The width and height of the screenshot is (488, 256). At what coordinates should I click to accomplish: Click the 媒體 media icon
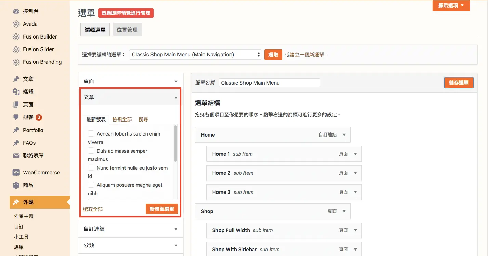(x=16, y=92)
